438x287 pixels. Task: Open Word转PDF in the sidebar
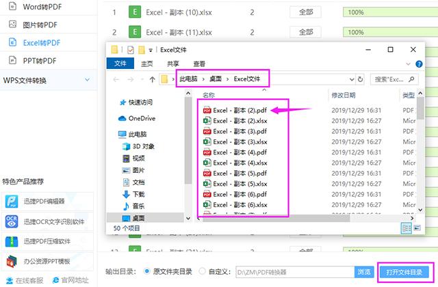click(x=42, y=7)
